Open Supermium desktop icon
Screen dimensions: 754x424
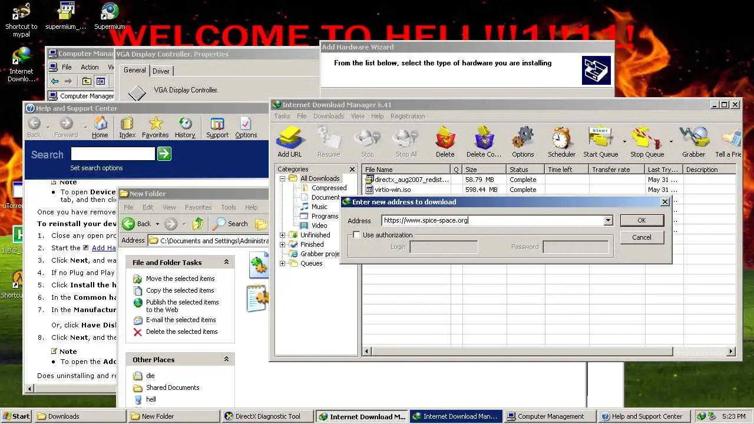(x=110, y=16)
